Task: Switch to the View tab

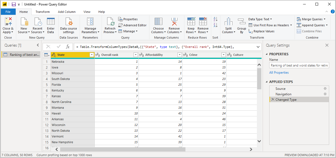Action: click(x=87, y=12)
